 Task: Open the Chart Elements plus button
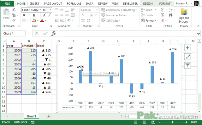click(187, 48)
